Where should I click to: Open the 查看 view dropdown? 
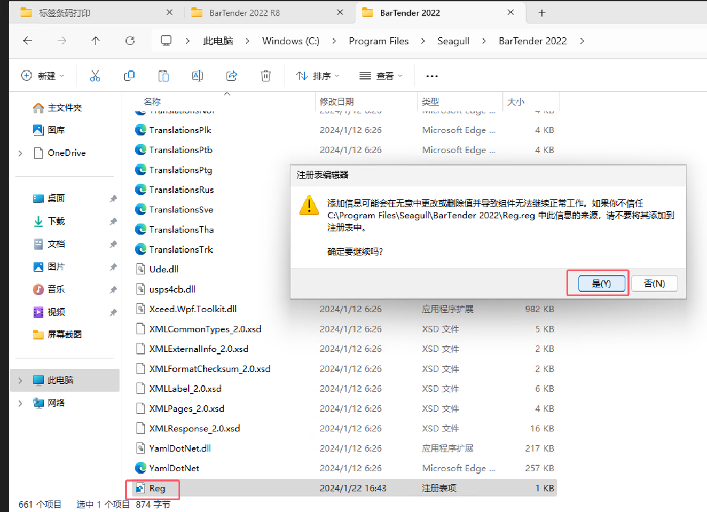click(x=381, y=76)
